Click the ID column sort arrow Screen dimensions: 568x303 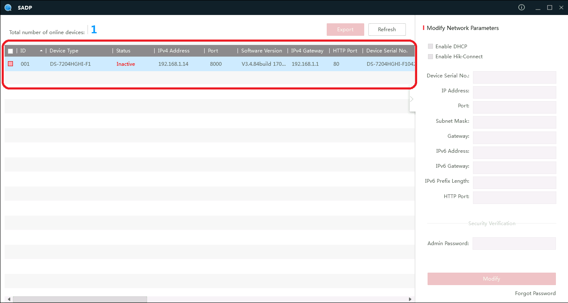tap(41, 51)
